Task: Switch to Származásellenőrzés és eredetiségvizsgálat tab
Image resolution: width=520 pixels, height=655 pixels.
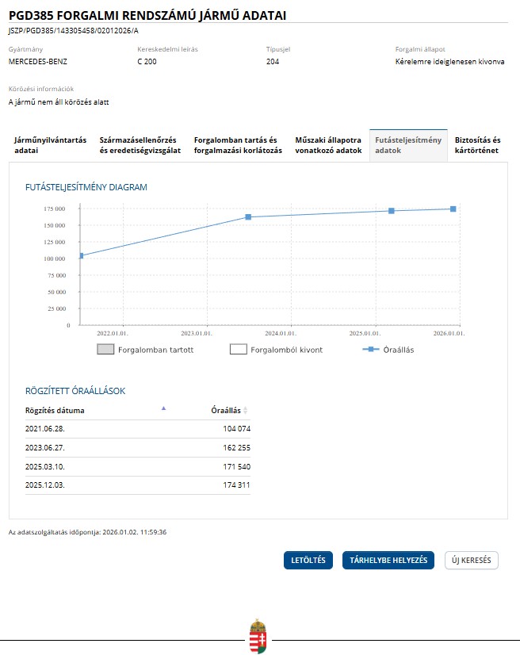Action: coord(140,145)
